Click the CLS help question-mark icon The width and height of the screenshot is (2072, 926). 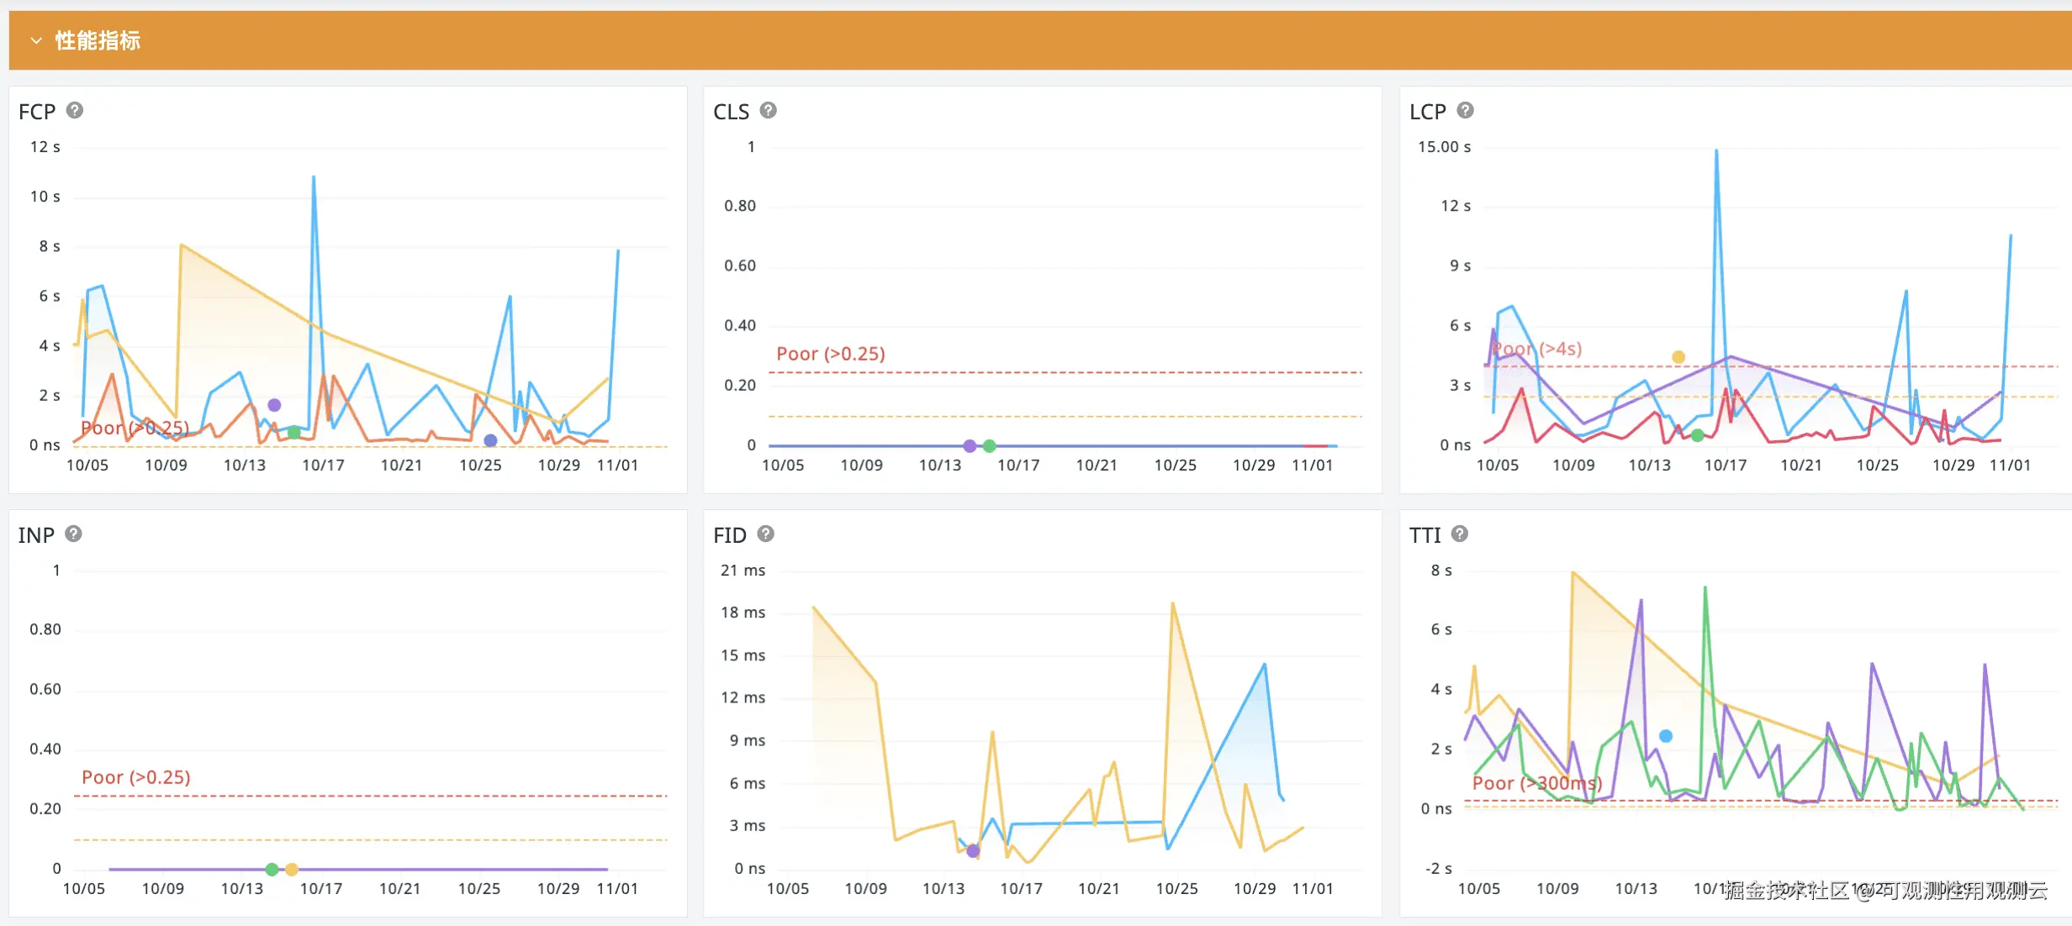(x=768, y=110)
